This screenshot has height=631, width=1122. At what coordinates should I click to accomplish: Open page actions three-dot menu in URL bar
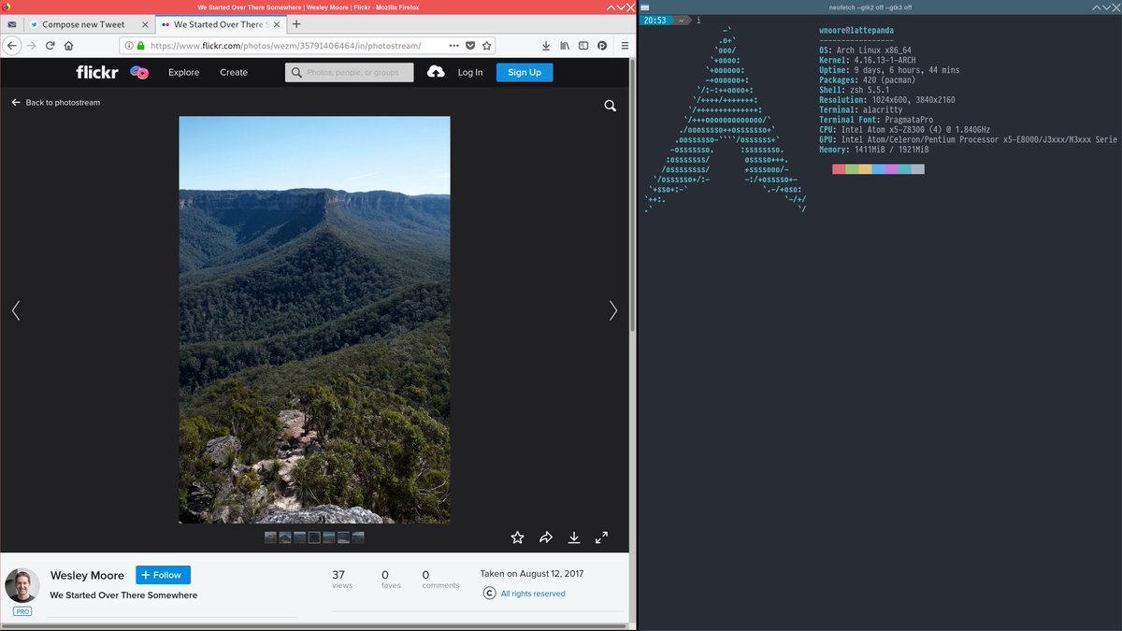point(453,45)
